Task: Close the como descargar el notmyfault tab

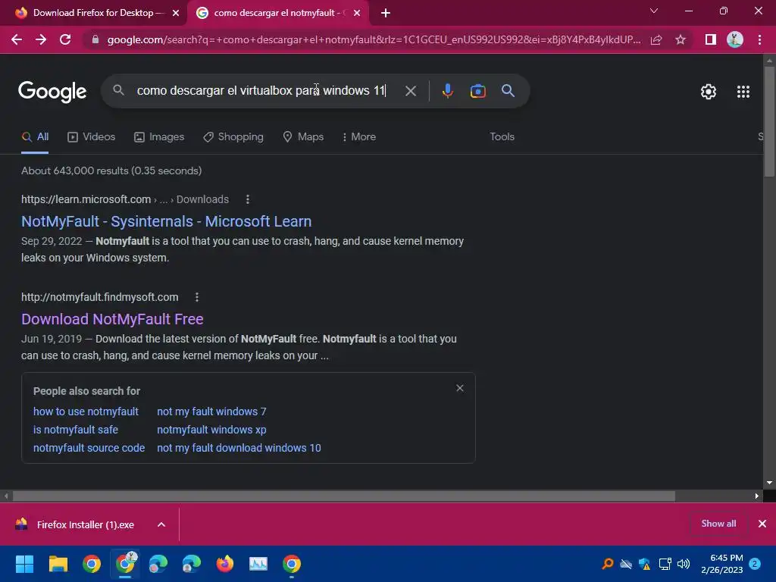Action: click(357, 14)
